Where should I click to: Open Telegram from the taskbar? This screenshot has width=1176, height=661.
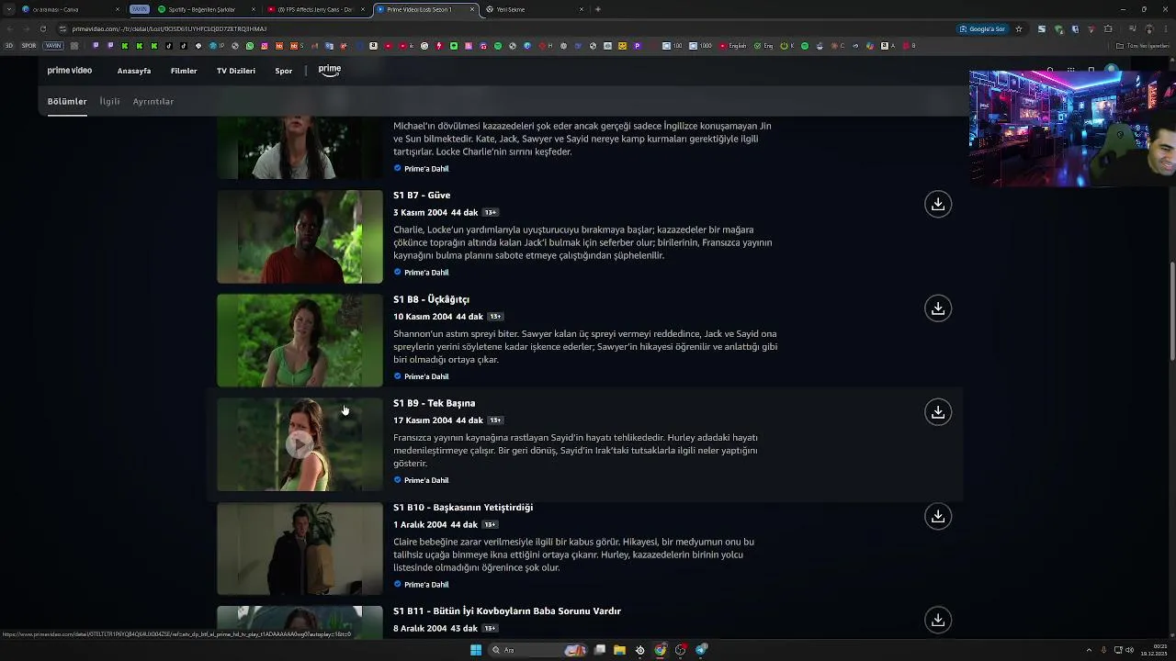702,650
